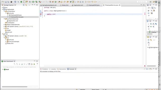Click the green add icon in Boot Dashboard
The height and width of the screenshot is (90, 161).
point(34,64)
